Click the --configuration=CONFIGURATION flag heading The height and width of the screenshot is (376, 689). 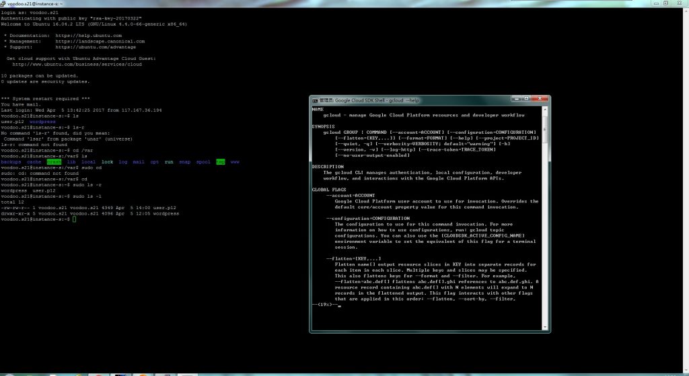(x=367, y=218)
